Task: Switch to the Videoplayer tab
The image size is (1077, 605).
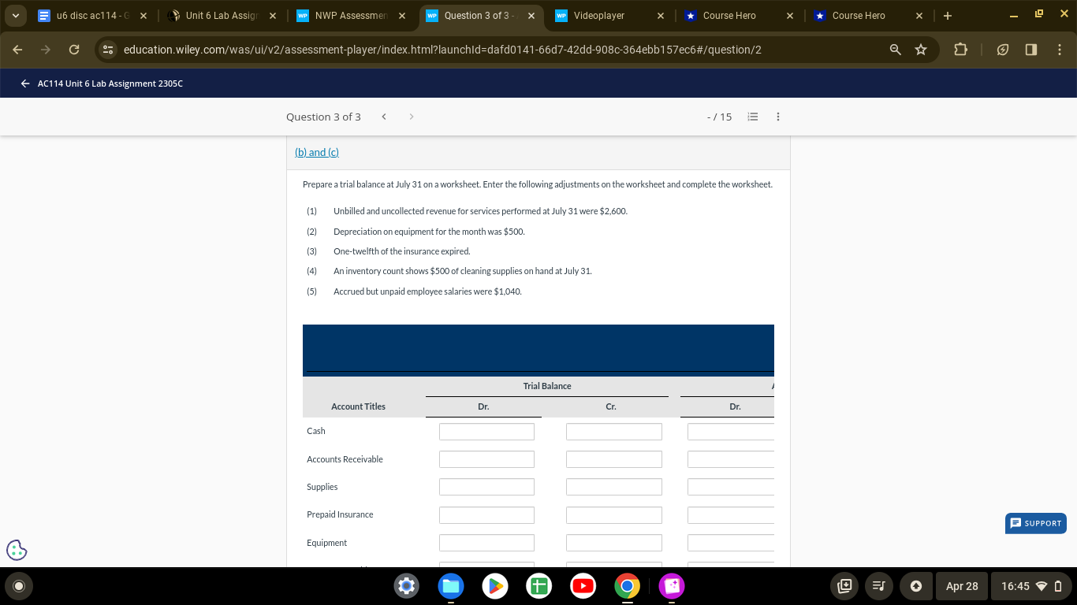Action: point(609,15)
